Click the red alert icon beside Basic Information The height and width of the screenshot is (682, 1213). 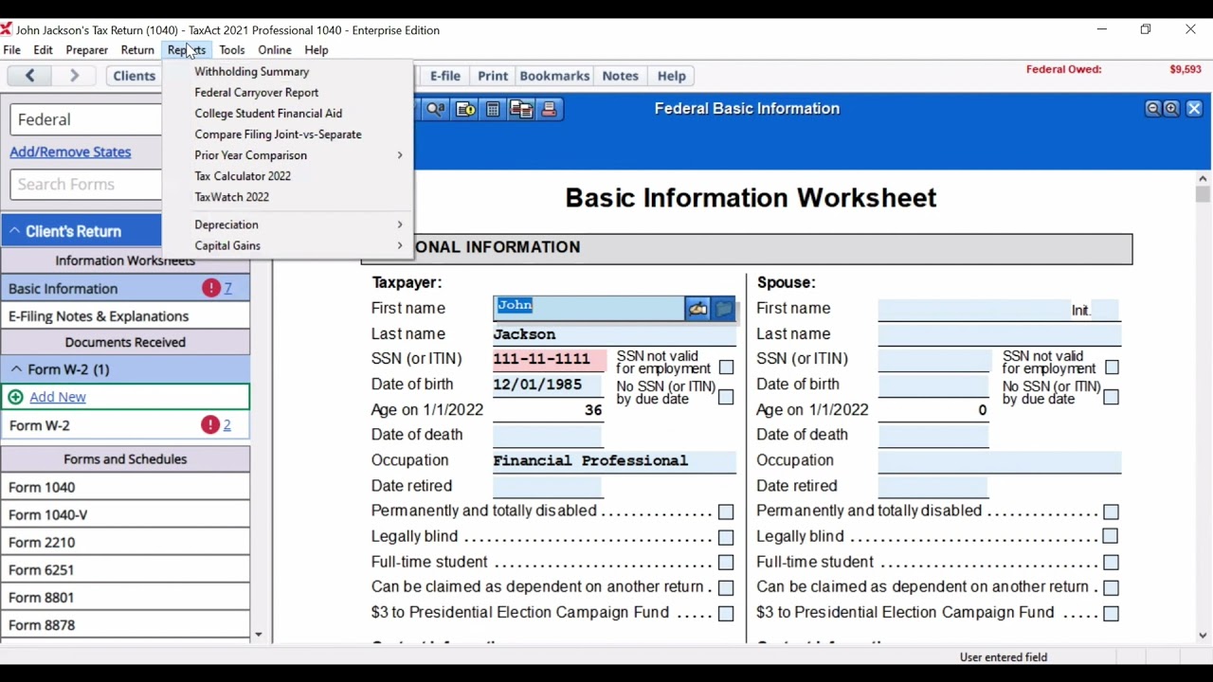pyautogui.click(x=210, y=288)
